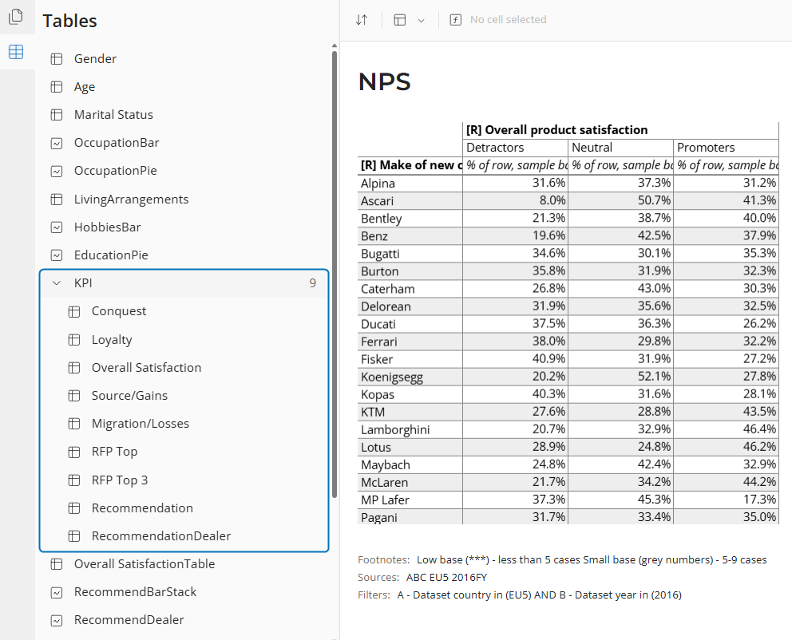Open the Overall Satisfaction table
The width and height of the screenshot is (792, 640).
(146, 368)
